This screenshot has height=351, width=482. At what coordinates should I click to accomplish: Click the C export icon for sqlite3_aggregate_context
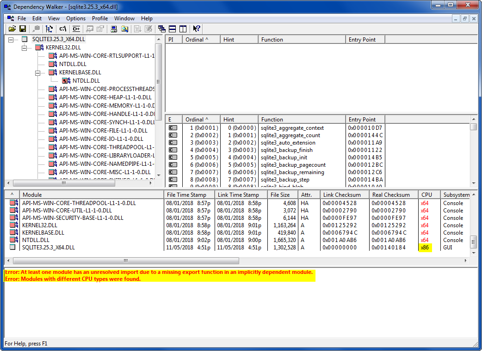[x=173, y=127]
